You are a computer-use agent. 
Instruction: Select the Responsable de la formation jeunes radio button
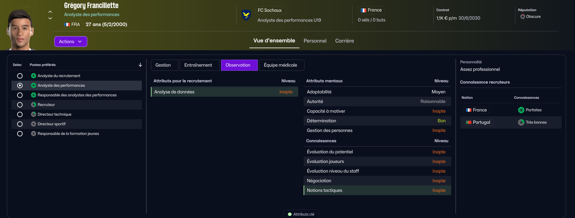[x=20, y=134]
